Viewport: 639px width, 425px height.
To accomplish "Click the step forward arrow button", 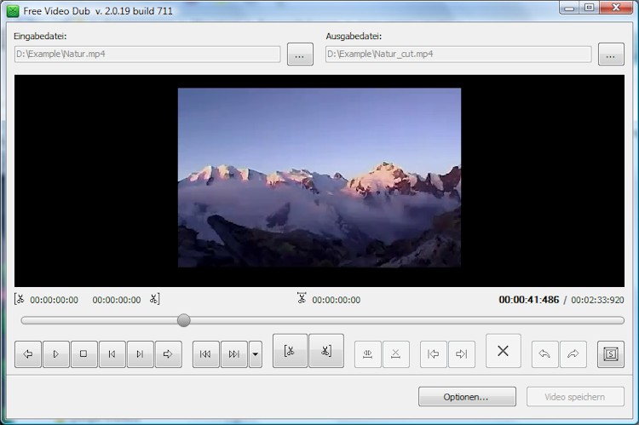I will click(169, 354).
